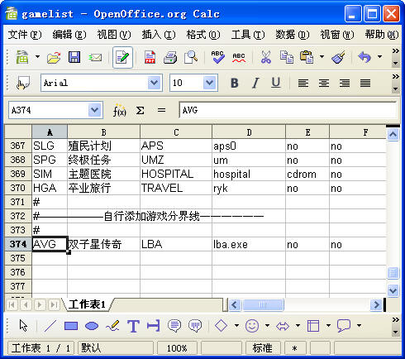Open the 文件 menu
Viewport: 405px width, 359px height.
[x=25, y=35]
